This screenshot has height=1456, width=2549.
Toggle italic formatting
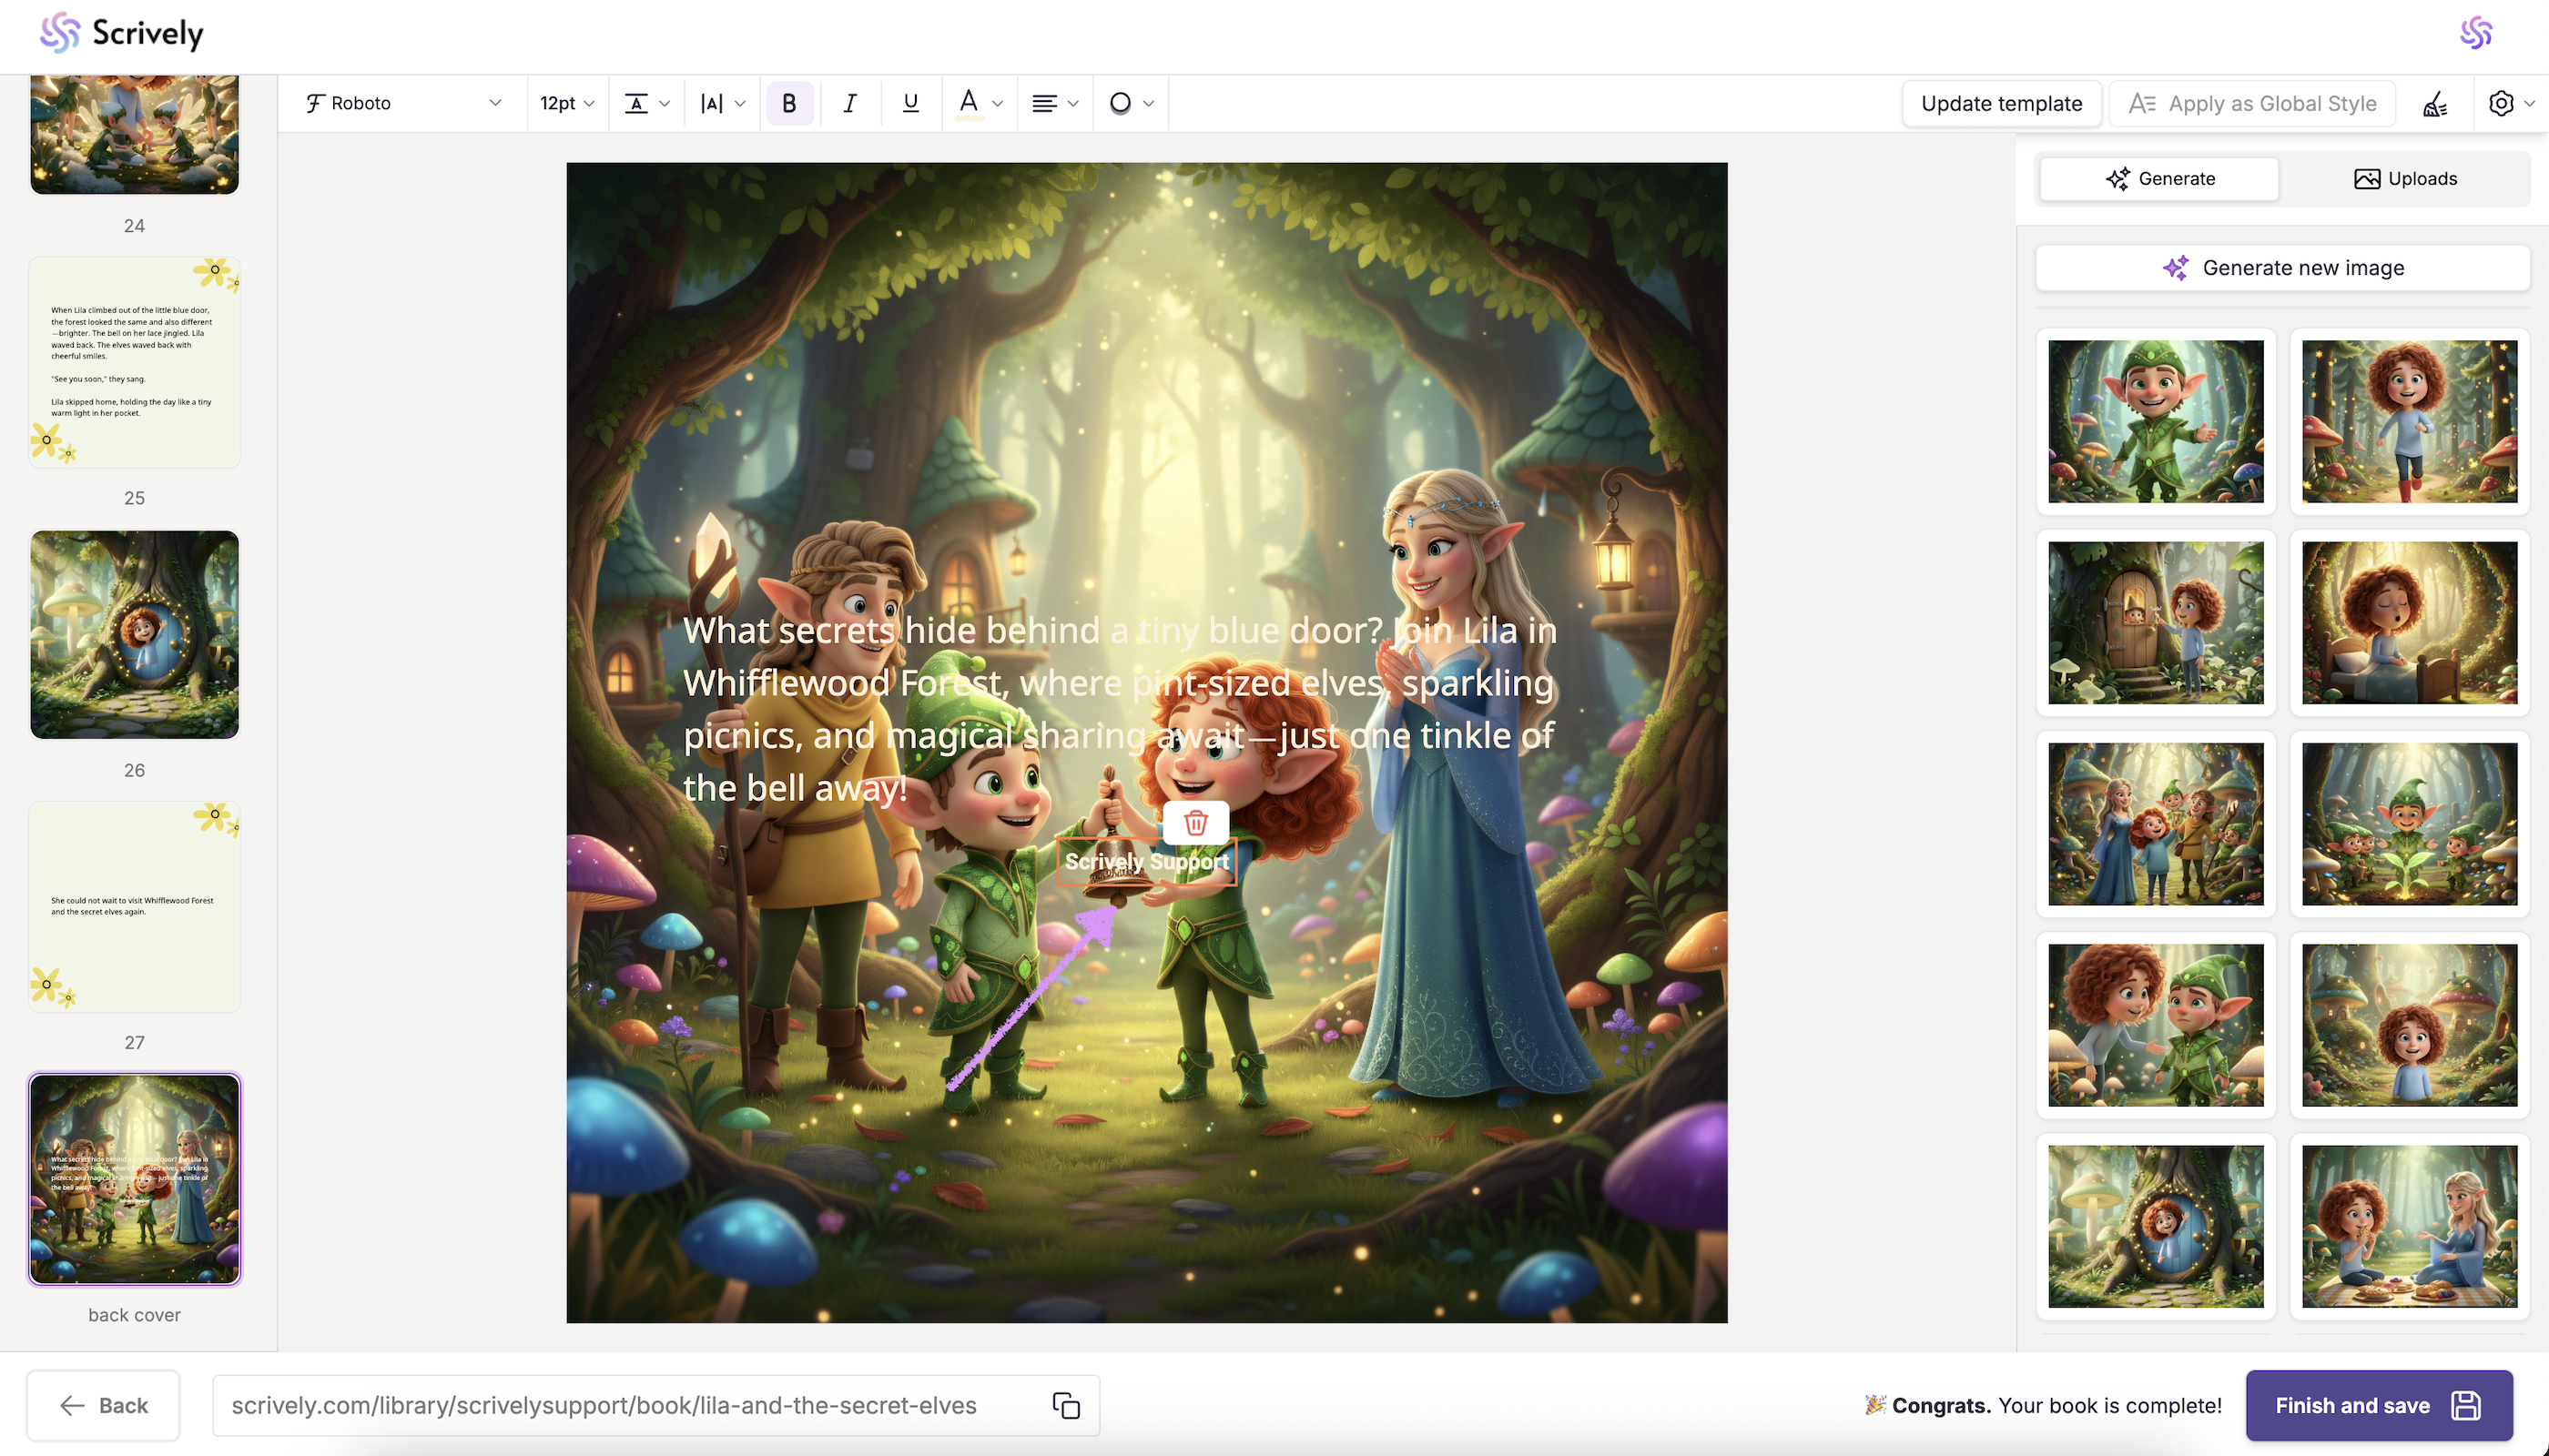point(849,103)
